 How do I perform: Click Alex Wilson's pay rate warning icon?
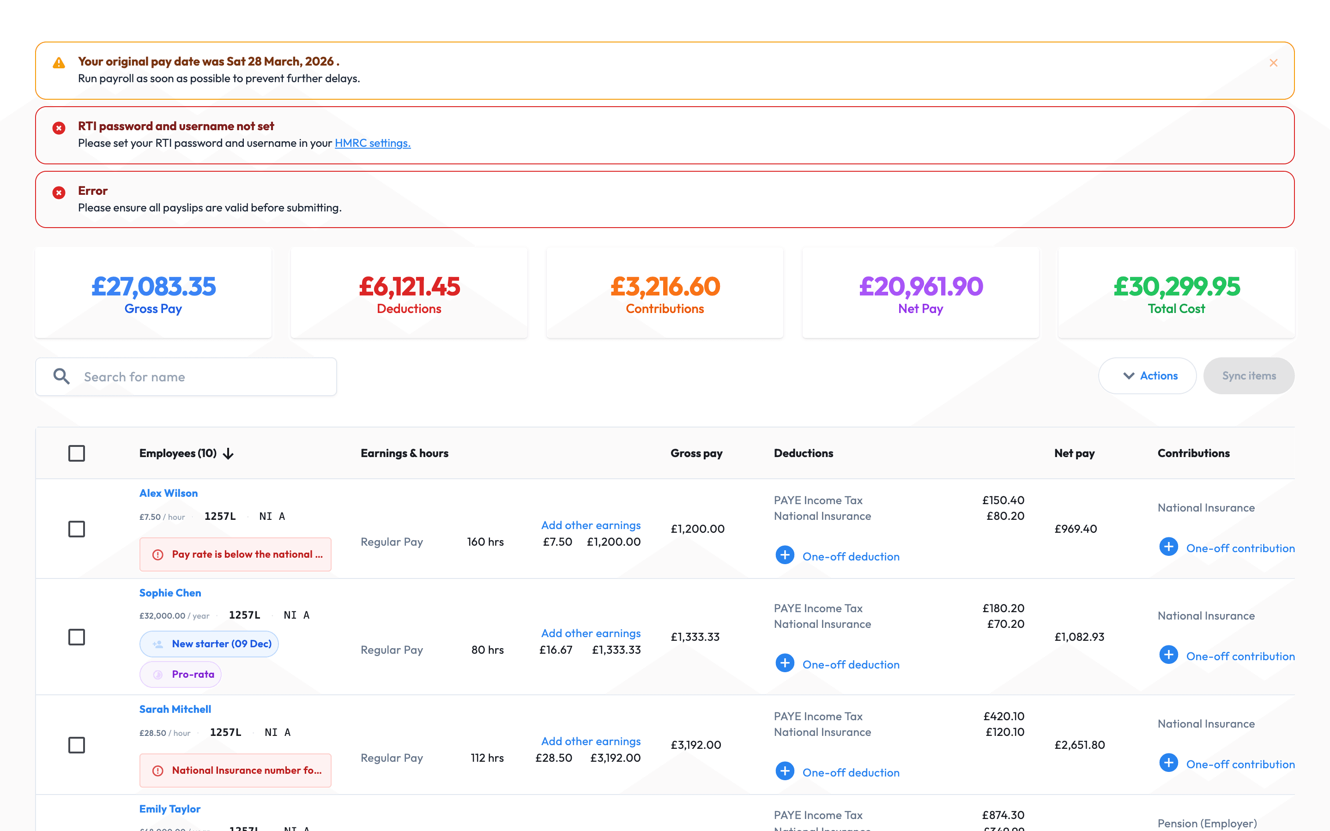[x=158, y=554]
